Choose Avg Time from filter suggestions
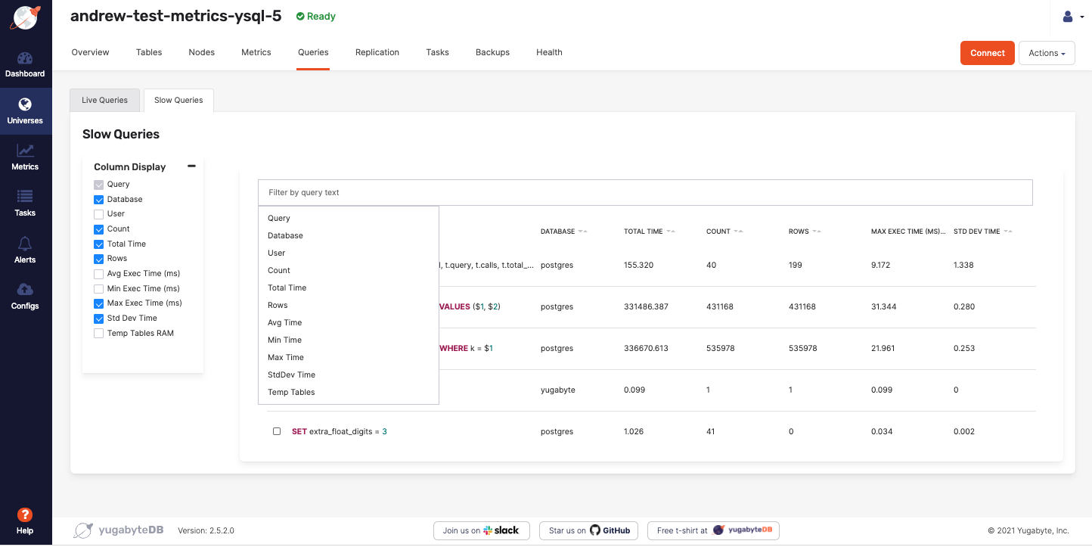Screen dimensions: 1092x547 pos(349,322)
